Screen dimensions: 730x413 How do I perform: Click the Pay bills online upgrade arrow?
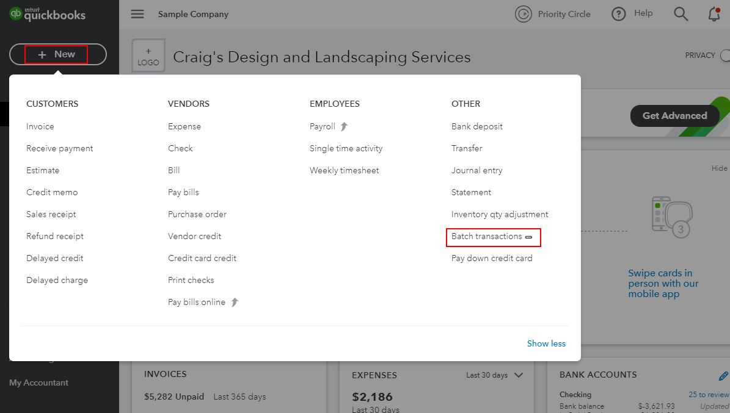click(x=235, y=302)
